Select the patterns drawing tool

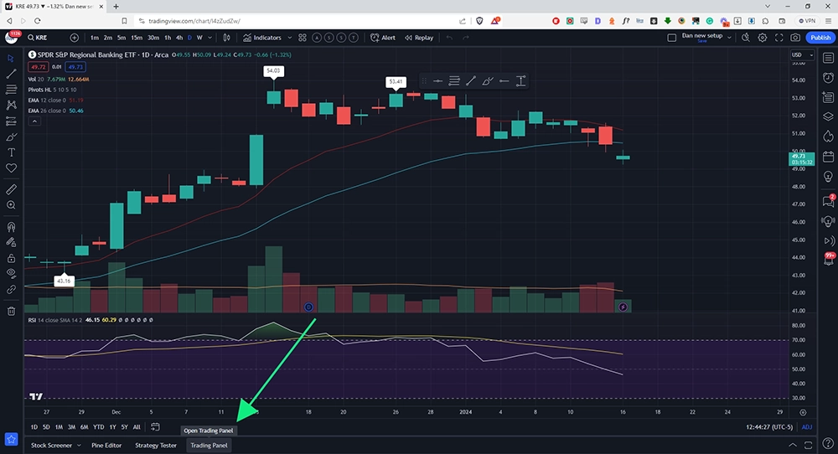(x=11, y=106)
